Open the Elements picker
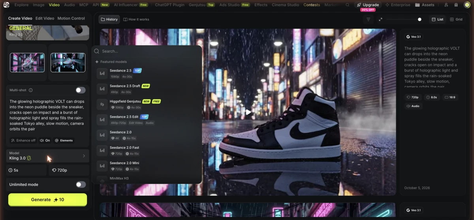Viewport: 474px width, 220px height. (x=64, y=140)
